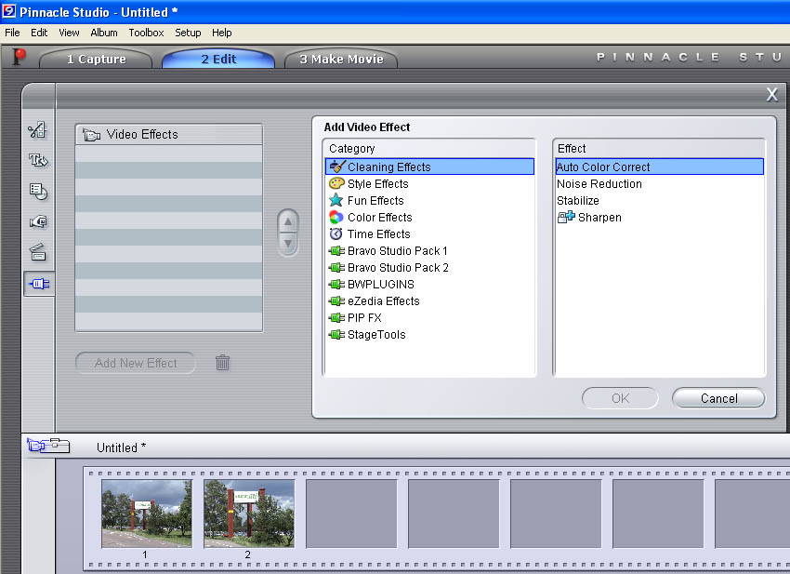Screen dimensions: 790x574
Task: Select the PIP FX category
Action: point(429,317)
